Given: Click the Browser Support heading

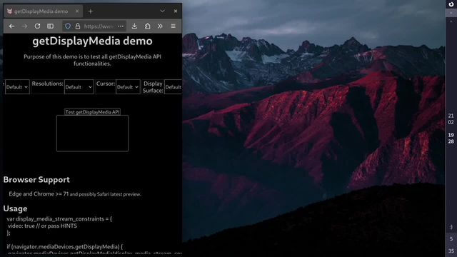Looking at the screenshot, I should coord(36,179).
